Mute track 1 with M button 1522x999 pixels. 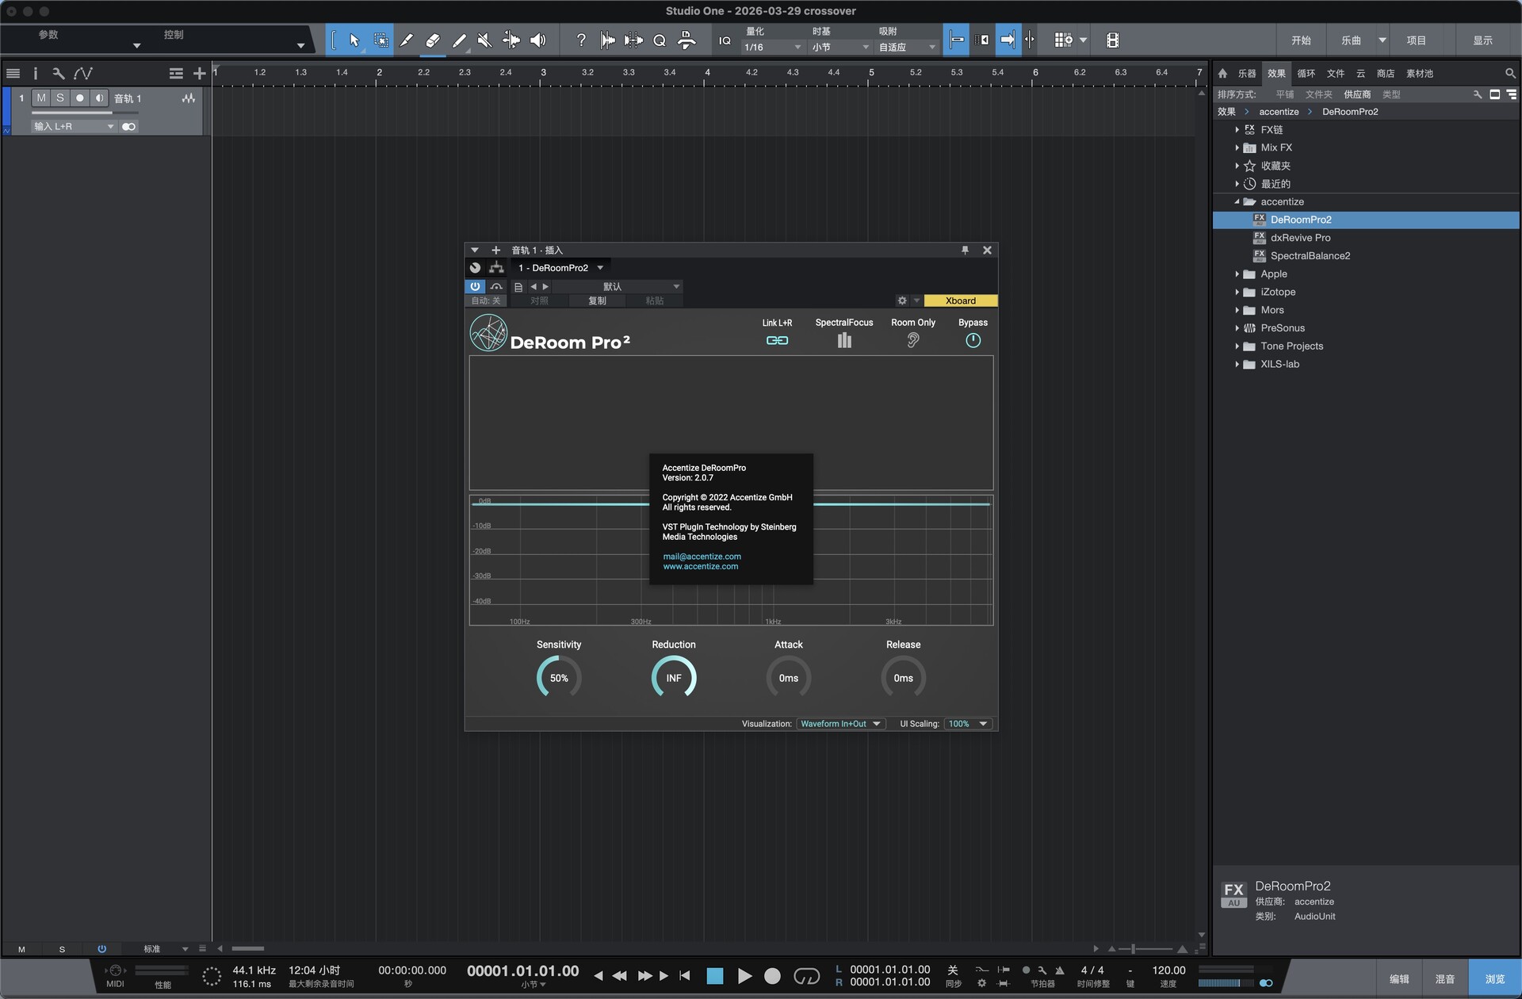tap(41, 98)
